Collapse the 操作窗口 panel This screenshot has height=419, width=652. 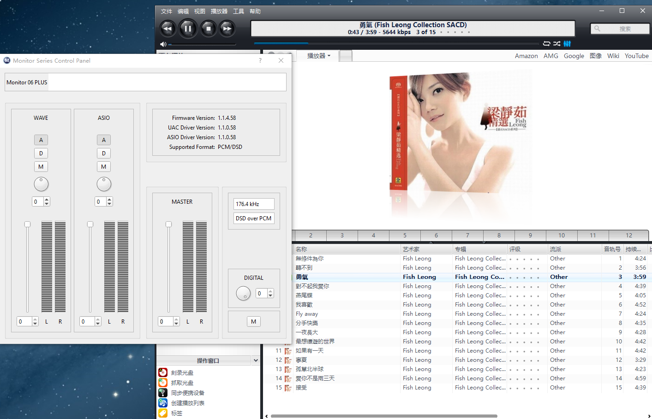256,360
